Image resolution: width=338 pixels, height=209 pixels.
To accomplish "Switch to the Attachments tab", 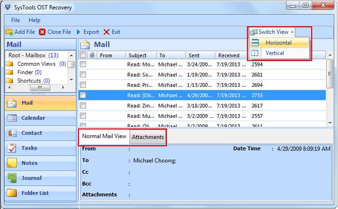I will coord(148,137).
